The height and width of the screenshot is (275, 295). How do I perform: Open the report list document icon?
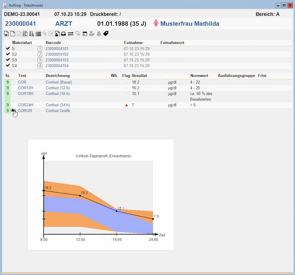point(25,34)
